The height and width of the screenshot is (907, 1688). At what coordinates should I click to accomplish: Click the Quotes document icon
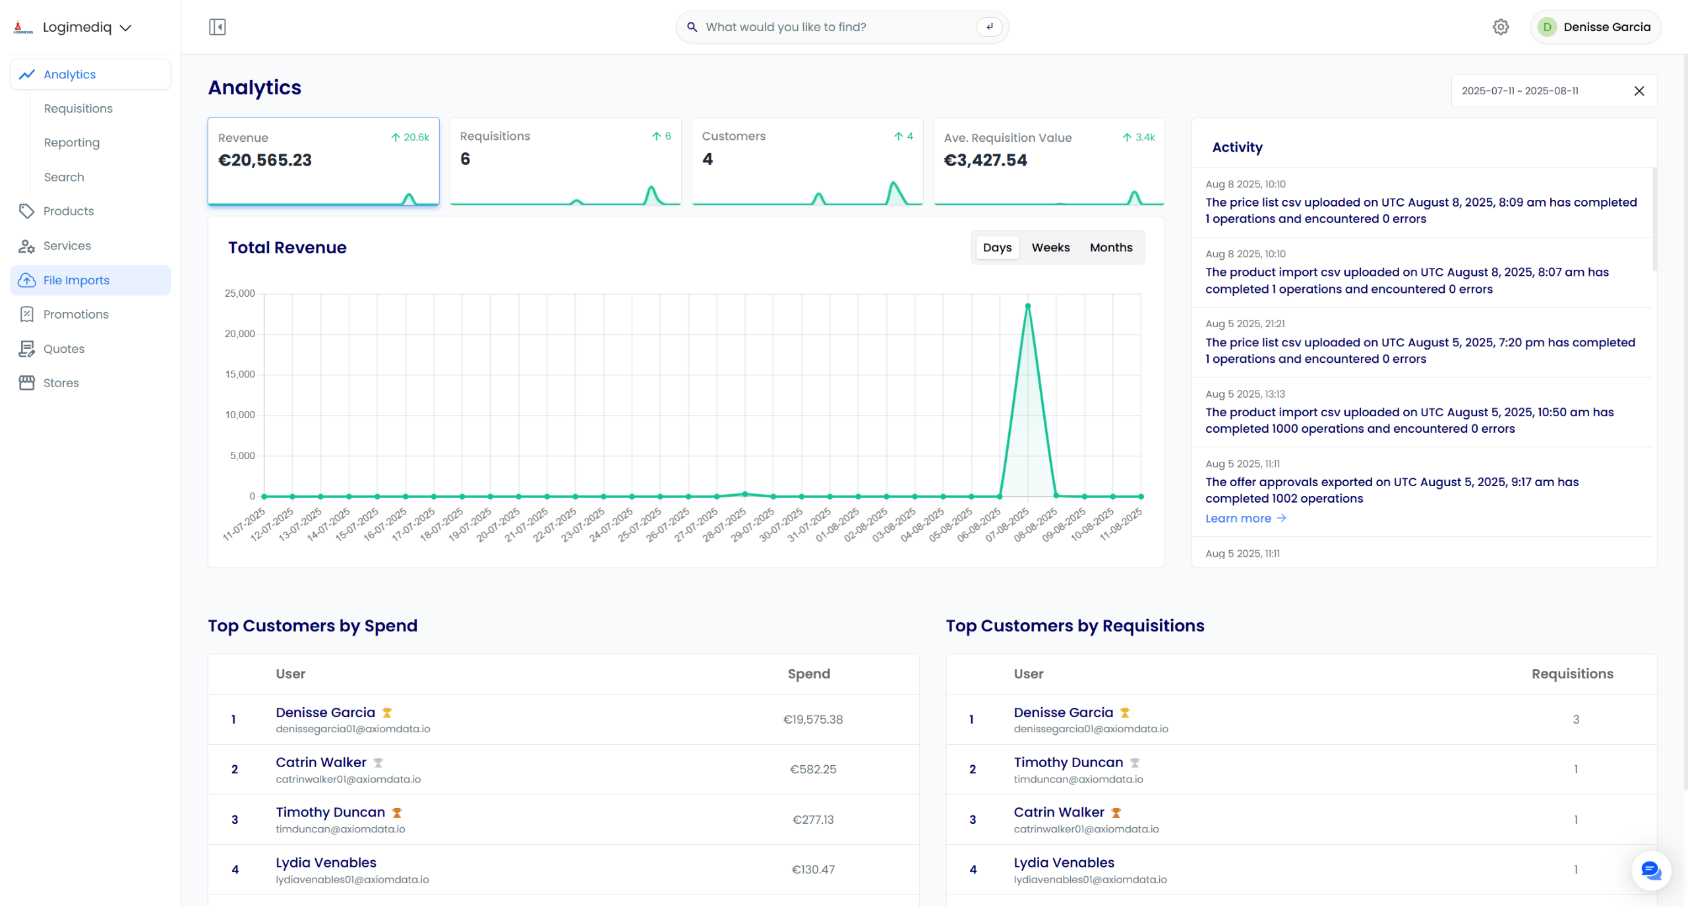26,349
